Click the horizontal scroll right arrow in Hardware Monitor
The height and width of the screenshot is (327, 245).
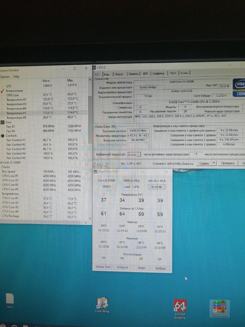(86, 223)
